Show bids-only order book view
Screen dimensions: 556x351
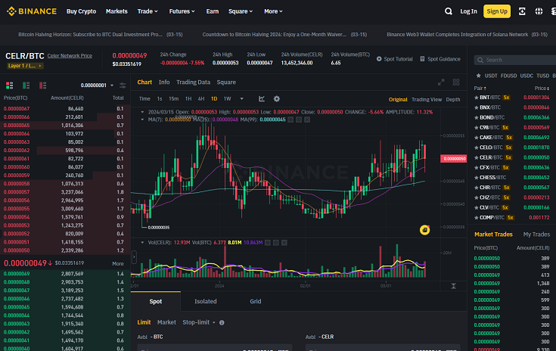click(26, 85)
